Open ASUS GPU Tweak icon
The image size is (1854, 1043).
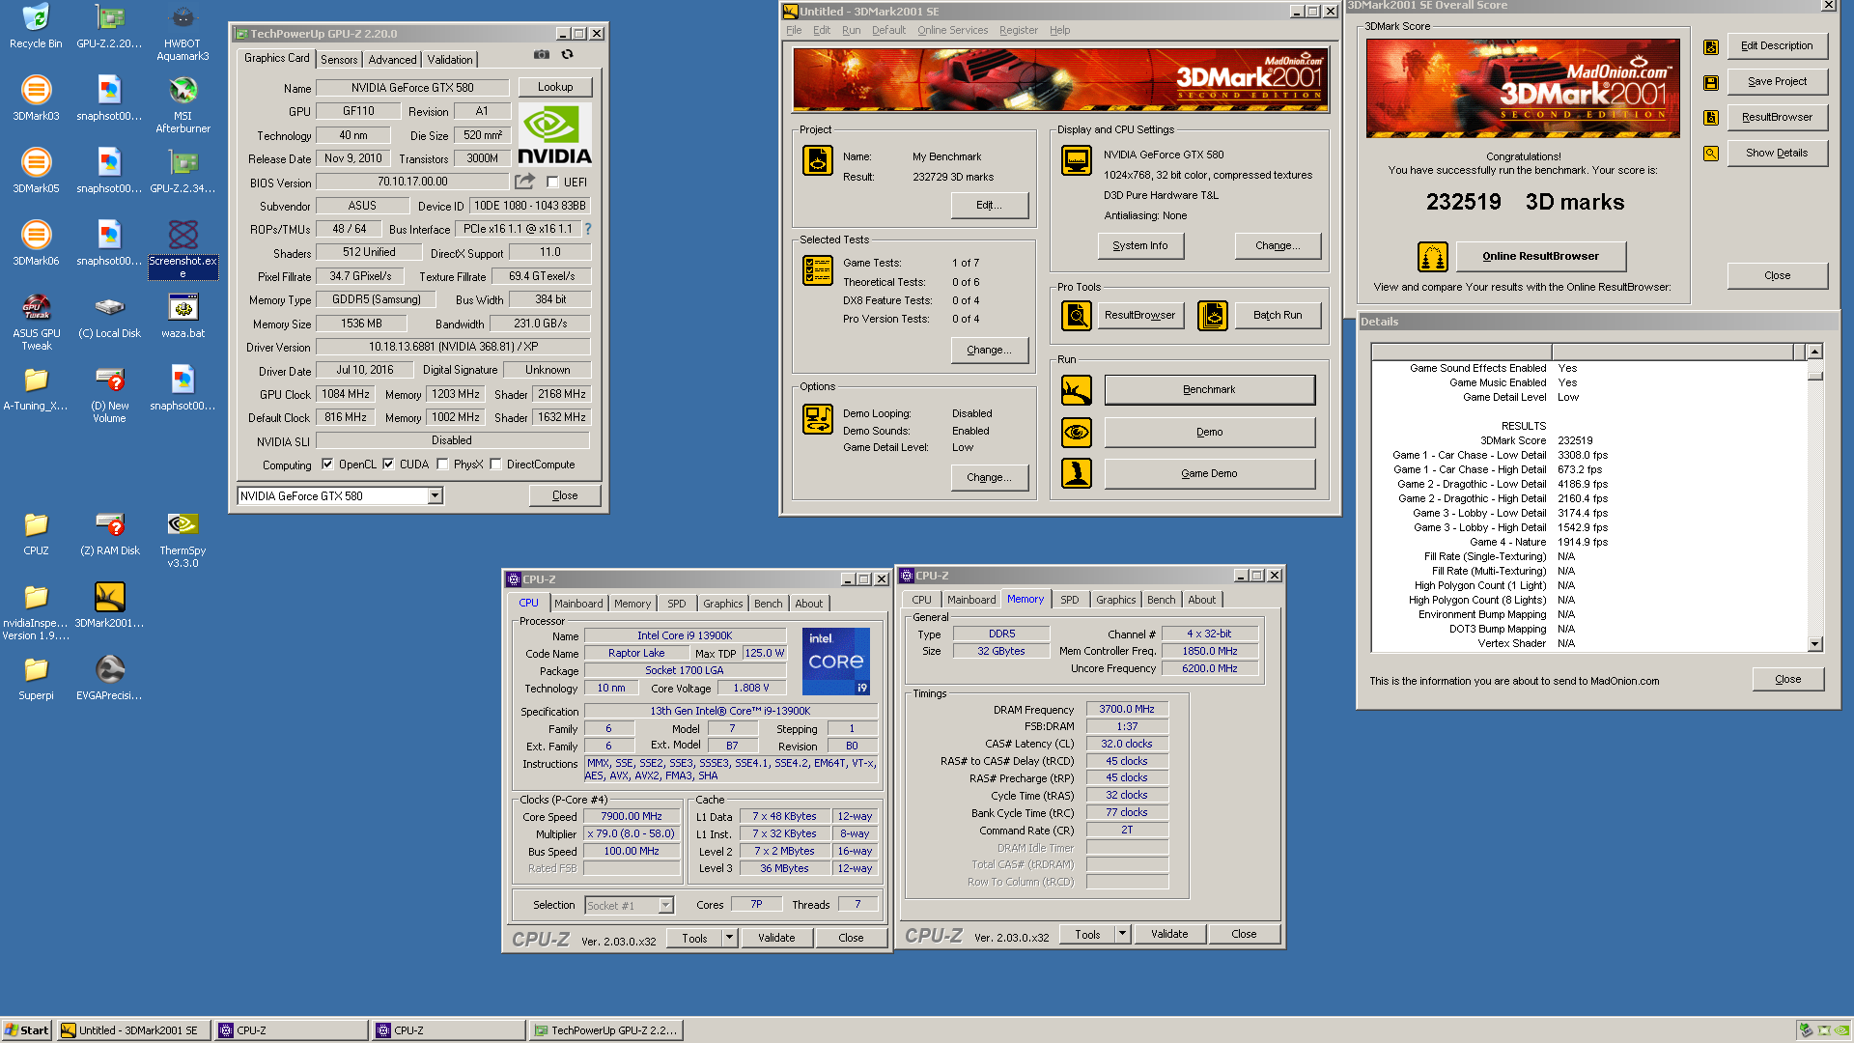(x=36, y=321)
